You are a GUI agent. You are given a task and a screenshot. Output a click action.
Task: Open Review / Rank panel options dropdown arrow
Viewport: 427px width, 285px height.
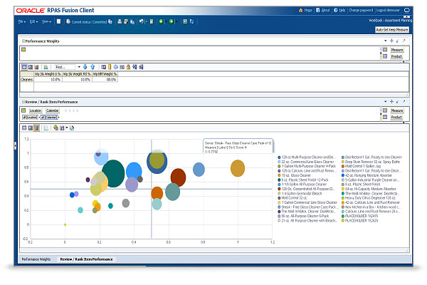(385, 101)
